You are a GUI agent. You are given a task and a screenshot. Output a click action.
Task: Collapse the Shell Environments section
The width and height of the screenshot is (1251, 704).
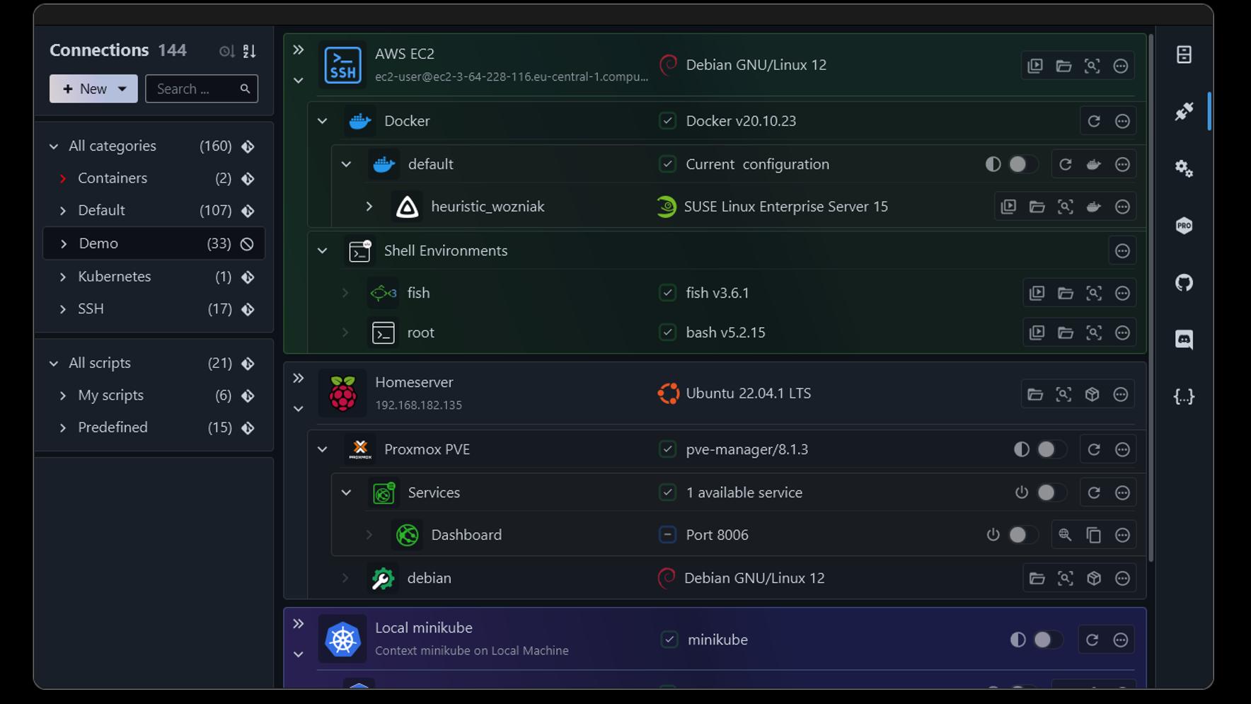pyautogui.click(x=323, y=250)
